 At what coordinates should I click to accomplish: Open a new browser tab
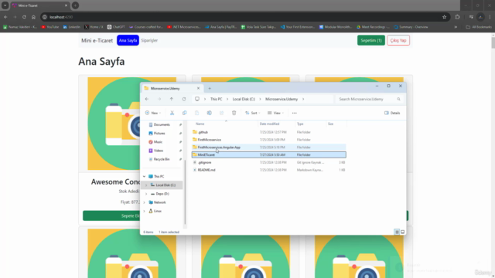pos(75,5)
